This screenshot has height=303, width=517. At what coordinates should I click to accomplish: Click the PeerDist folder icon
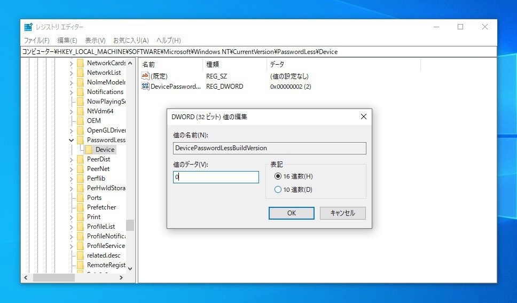(81, 159)
